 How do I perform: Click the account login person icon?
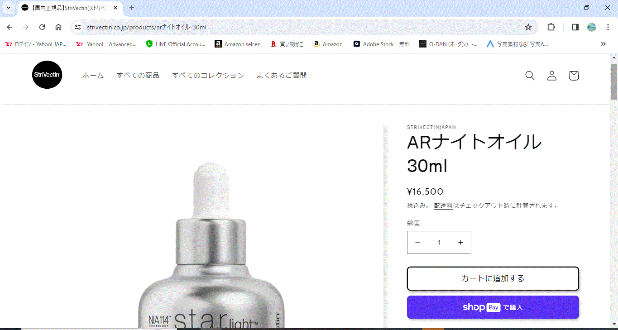click(551, 76)
